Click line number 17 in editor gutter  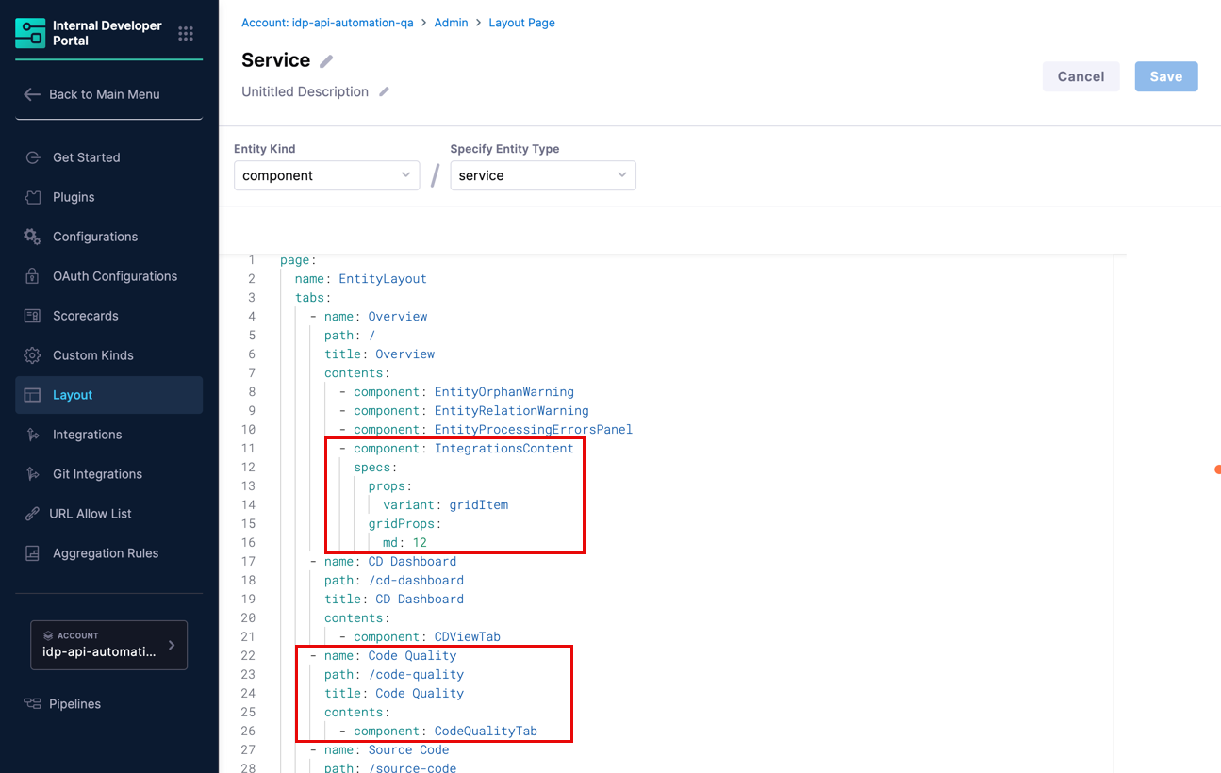point(249,562)
